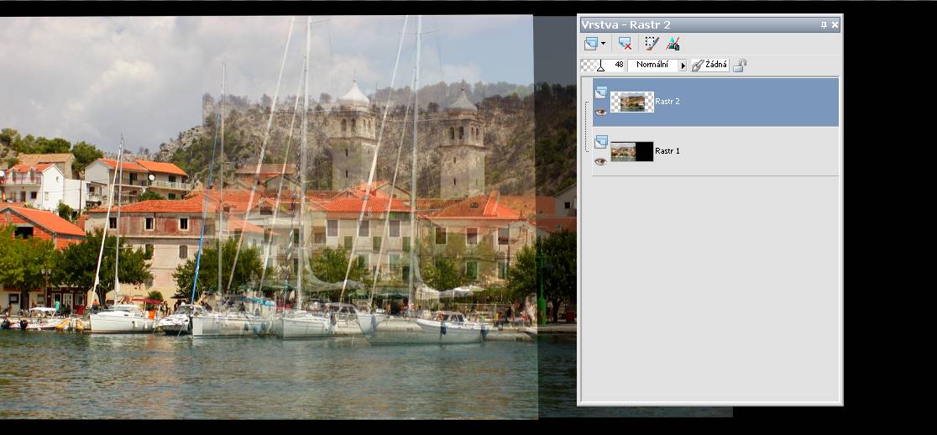Click the New Raster Layer icon
Screen dimensions: 937x435
pos(592,44)
